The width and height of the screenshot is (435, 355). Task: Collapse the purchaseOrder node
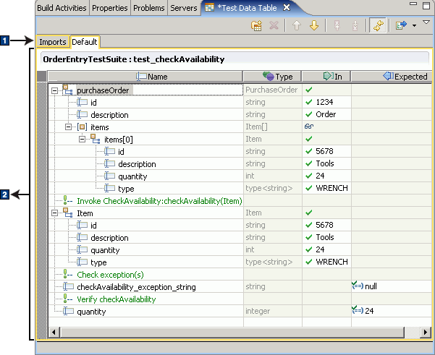(55, 90)
